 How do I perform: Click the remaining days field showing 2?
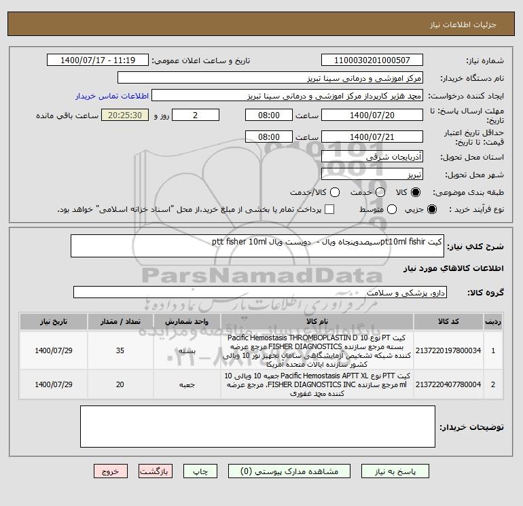pos(196,115)
